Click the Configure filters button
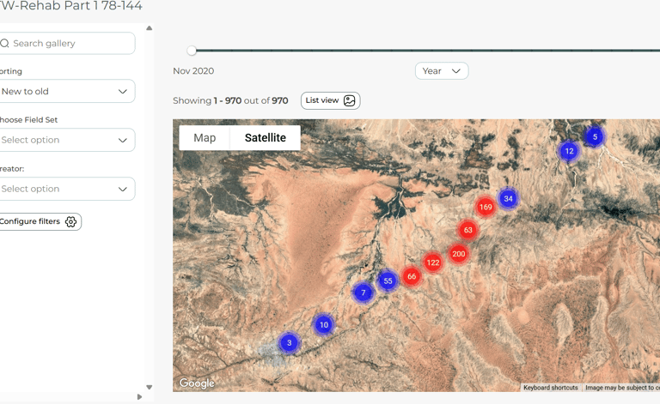Viewport: 660px width, 404px height. pos(39,221)
